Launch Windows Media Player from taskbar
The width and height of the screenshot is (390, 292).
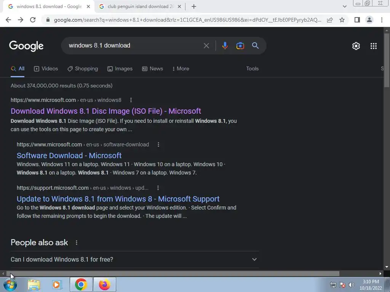click(57, 284)
